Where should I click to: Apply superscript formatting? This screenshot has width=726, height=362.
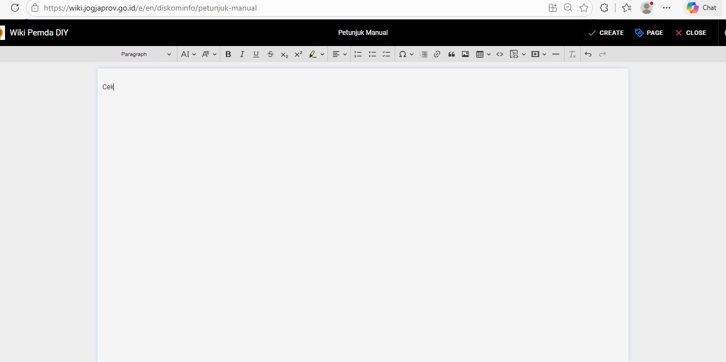tap(298, 54)
